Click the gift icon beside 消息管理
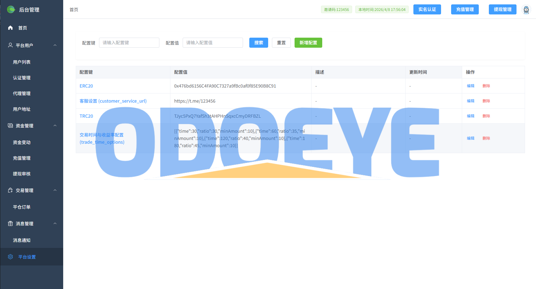This screenshot has height=289, width=536. coord(10,223)
